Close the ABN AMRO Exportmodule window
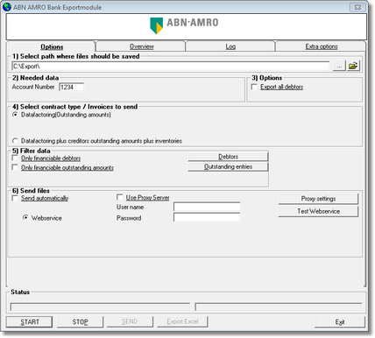This screenshot has width=375, height=338. tap(358, 7)
